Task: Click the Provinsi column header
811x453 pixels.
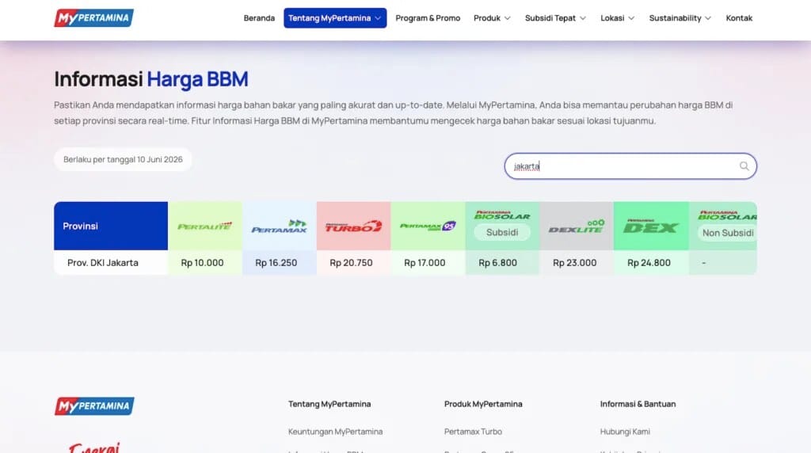Action: tap(111, 226)
